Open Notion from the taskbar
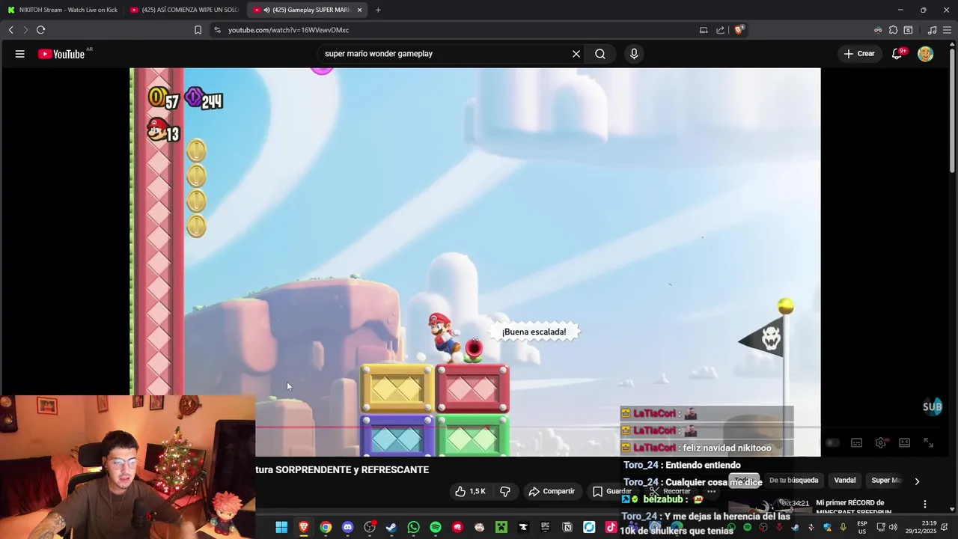Image resolution: width=958 pixels, height=539 pixels. (x=567, y=528)
